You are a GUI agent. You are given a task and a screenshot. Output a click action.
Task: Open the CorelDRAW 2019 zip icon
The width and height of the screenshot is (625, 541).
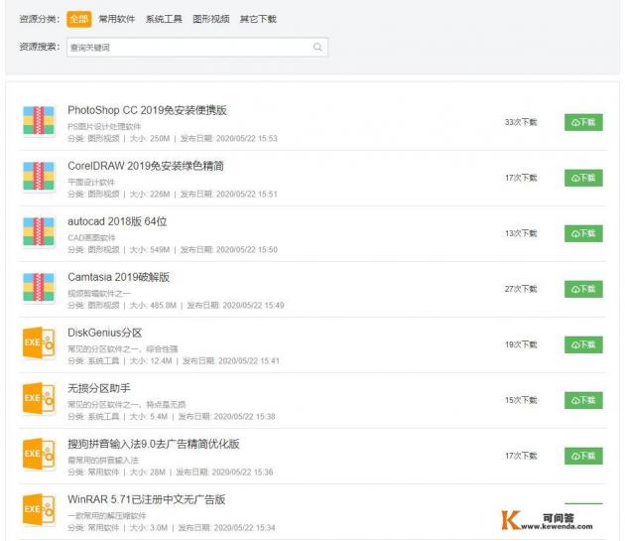tap(39, 176)
